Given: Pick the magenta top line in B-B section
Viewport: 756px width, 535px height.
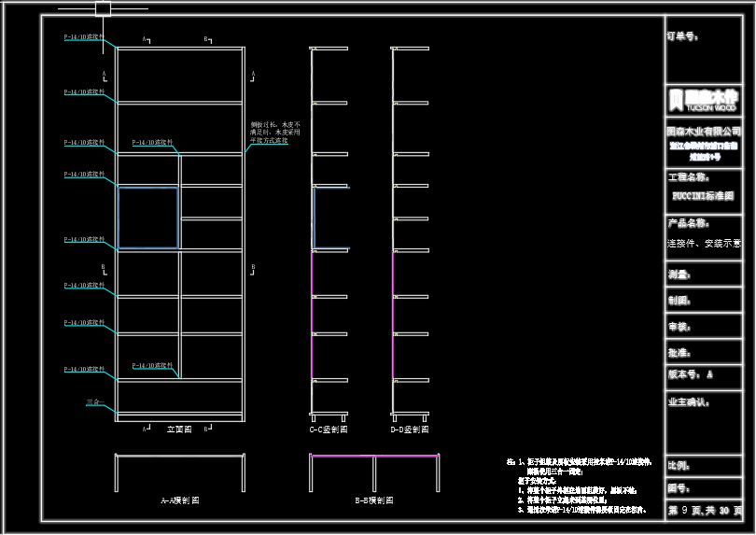Looking at the screenshot, I should coord(373,456).
